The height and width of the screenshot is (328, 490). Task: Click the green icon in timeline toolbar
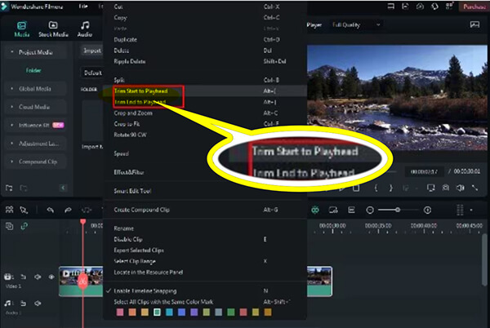tap(315, 210)
